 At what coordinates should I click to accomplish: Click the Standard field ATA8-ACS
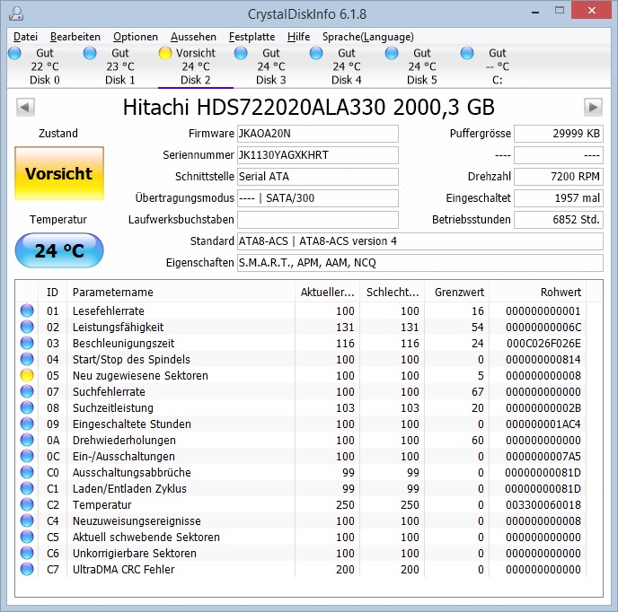point(420,241)
